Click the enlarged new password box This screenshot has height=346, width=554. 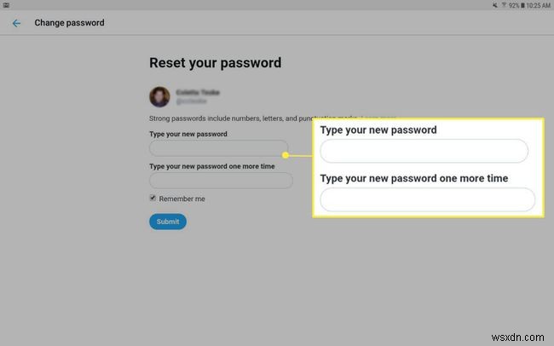tap(424, 151)
